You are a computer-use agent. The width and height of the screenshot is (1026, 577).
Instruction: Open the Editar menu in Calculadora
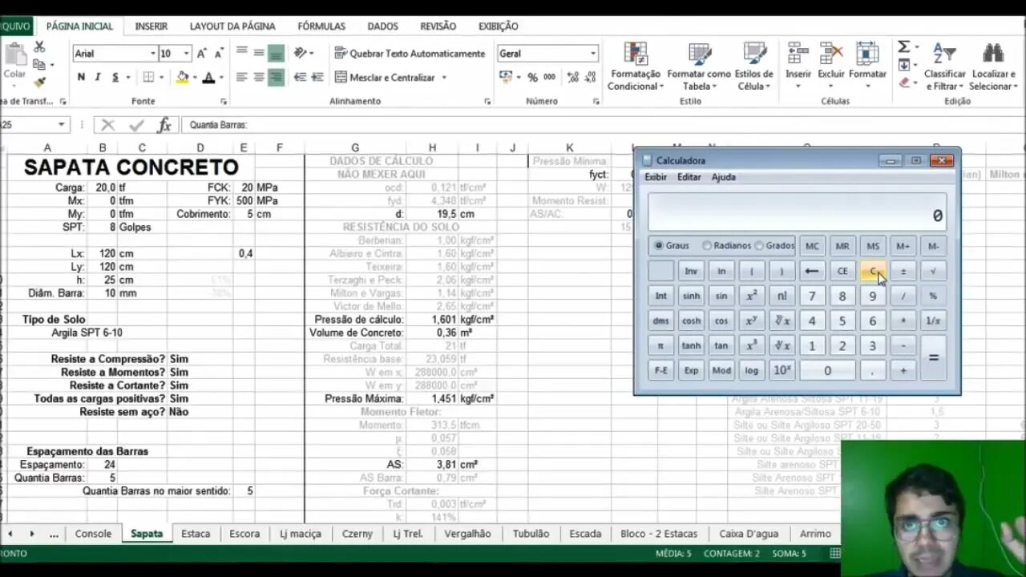(689, 177)
